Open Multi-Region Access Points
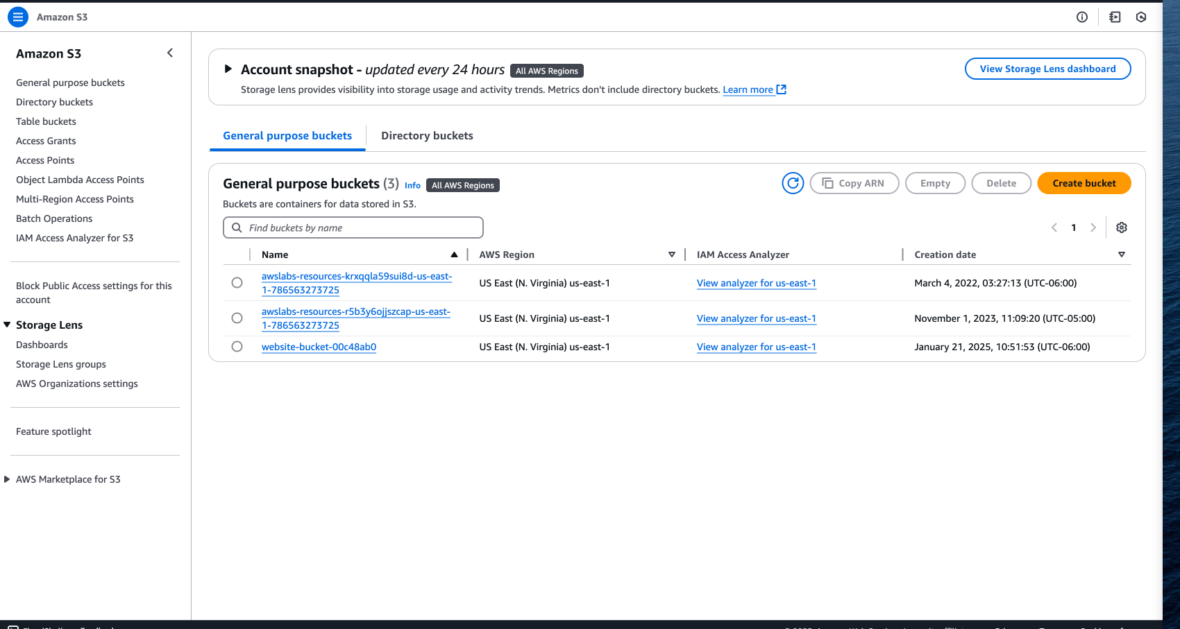This screenshot has width=1180, height=629. [75, 199]
